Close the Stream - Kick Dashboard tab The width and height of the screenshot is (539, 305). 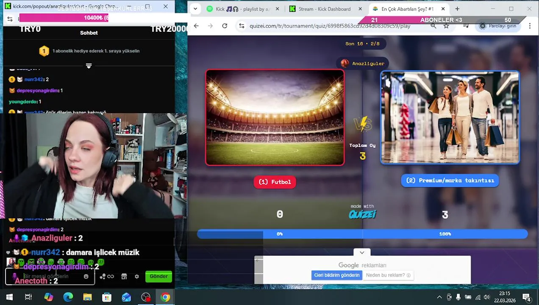[360, 9]
